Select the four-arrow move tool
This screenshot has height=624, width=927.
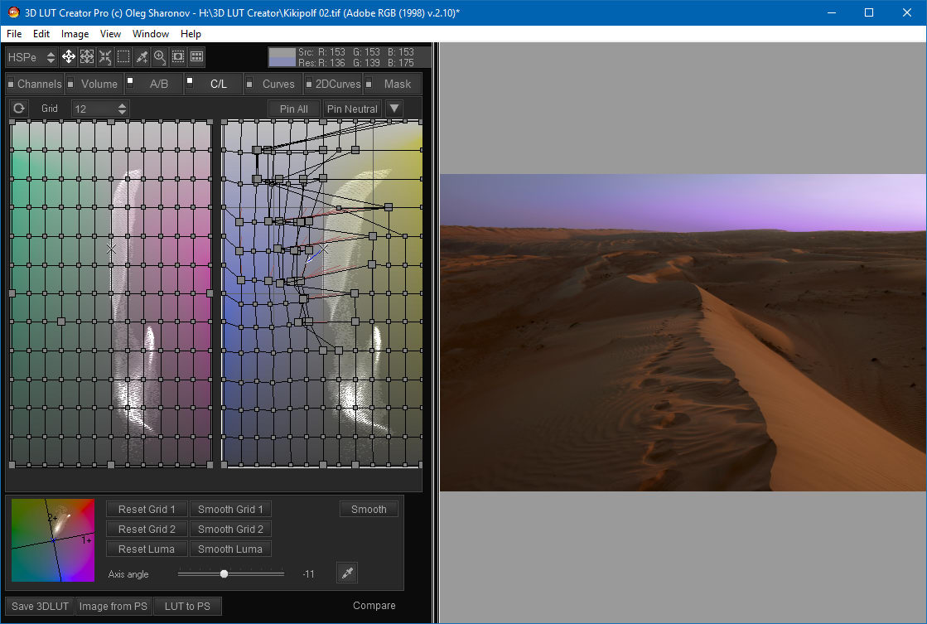[69, 57]
